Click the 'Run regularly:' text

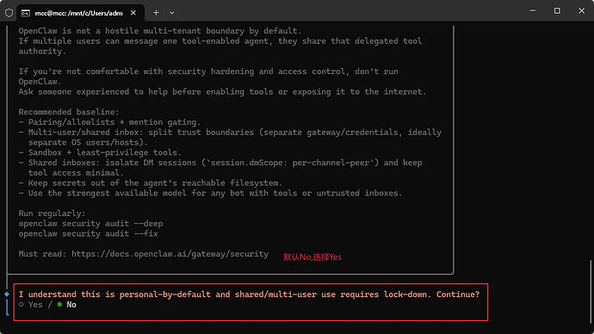point(52,213)
